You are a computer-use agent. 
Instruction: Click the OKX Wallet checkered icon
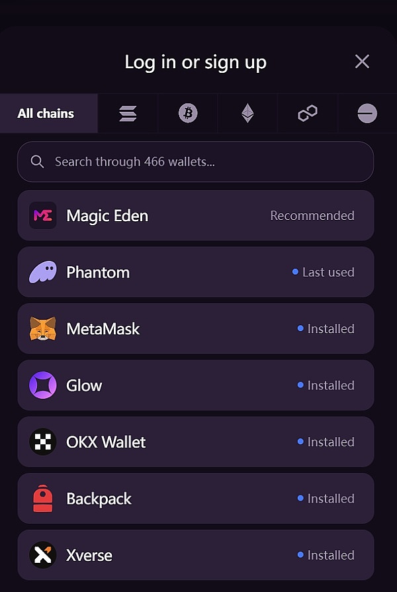(43, 442)
